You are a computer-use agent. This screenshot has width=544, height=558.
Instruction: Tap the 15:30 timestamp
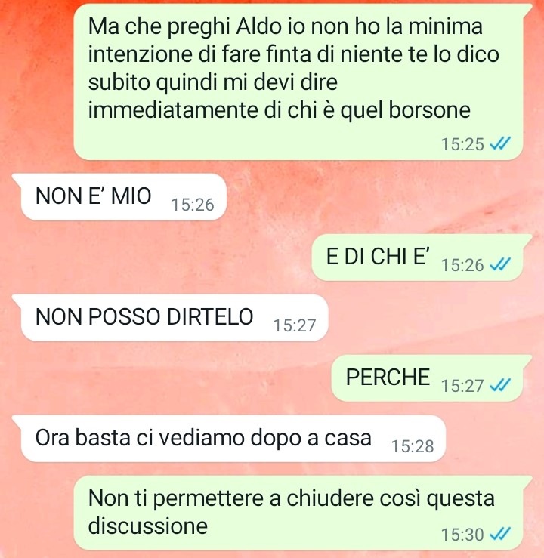(x=462, y=535)
